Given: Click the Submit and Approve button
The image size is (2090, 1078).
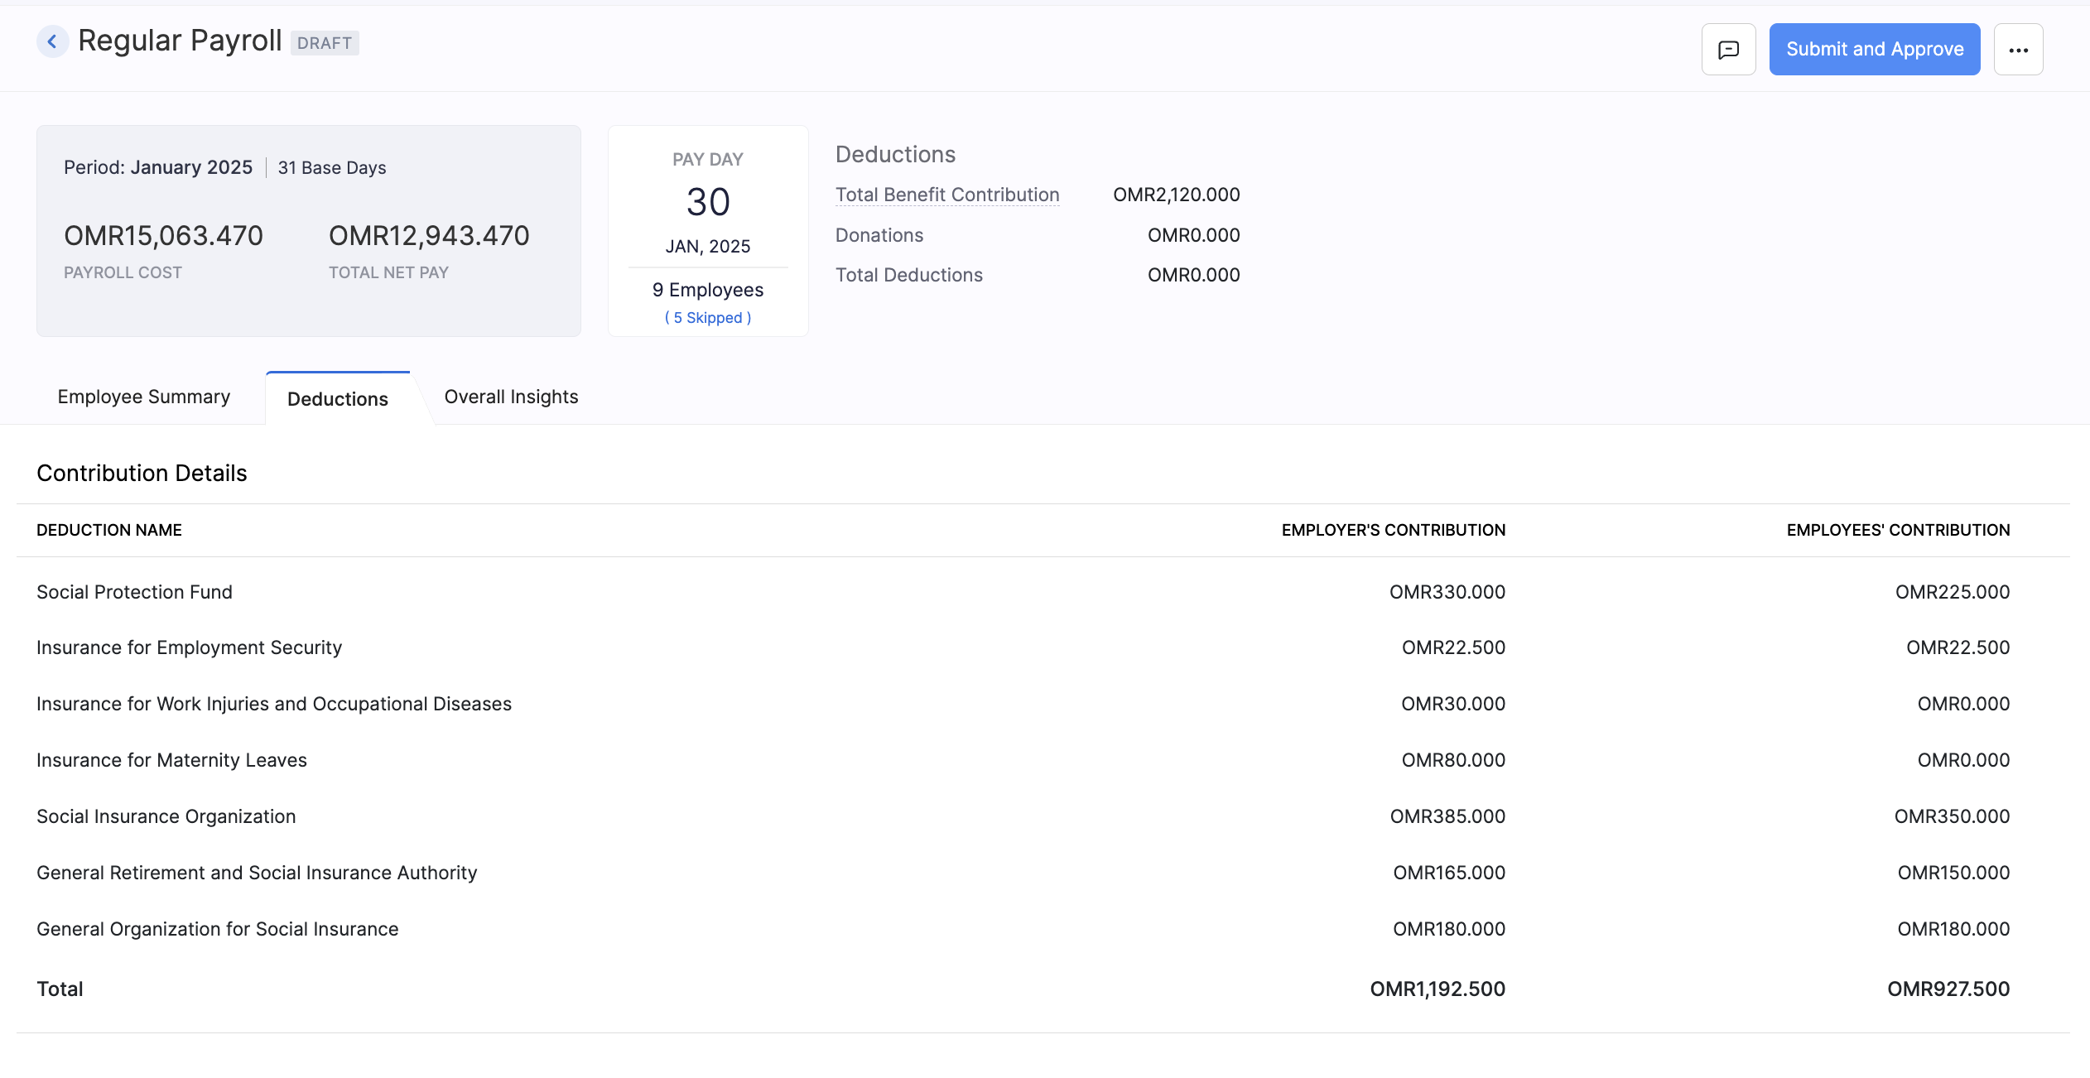Looking at the screenshot, I should click(x=1874, y=50).
